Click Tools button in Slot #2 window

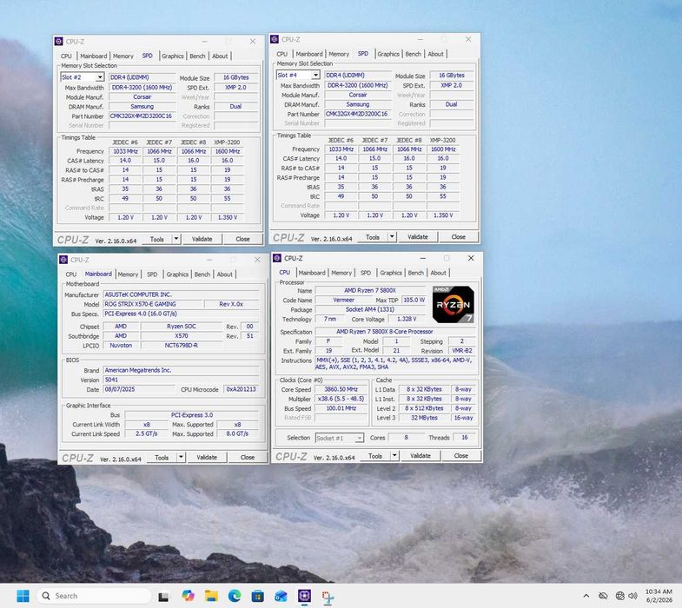tap(157, 239)
